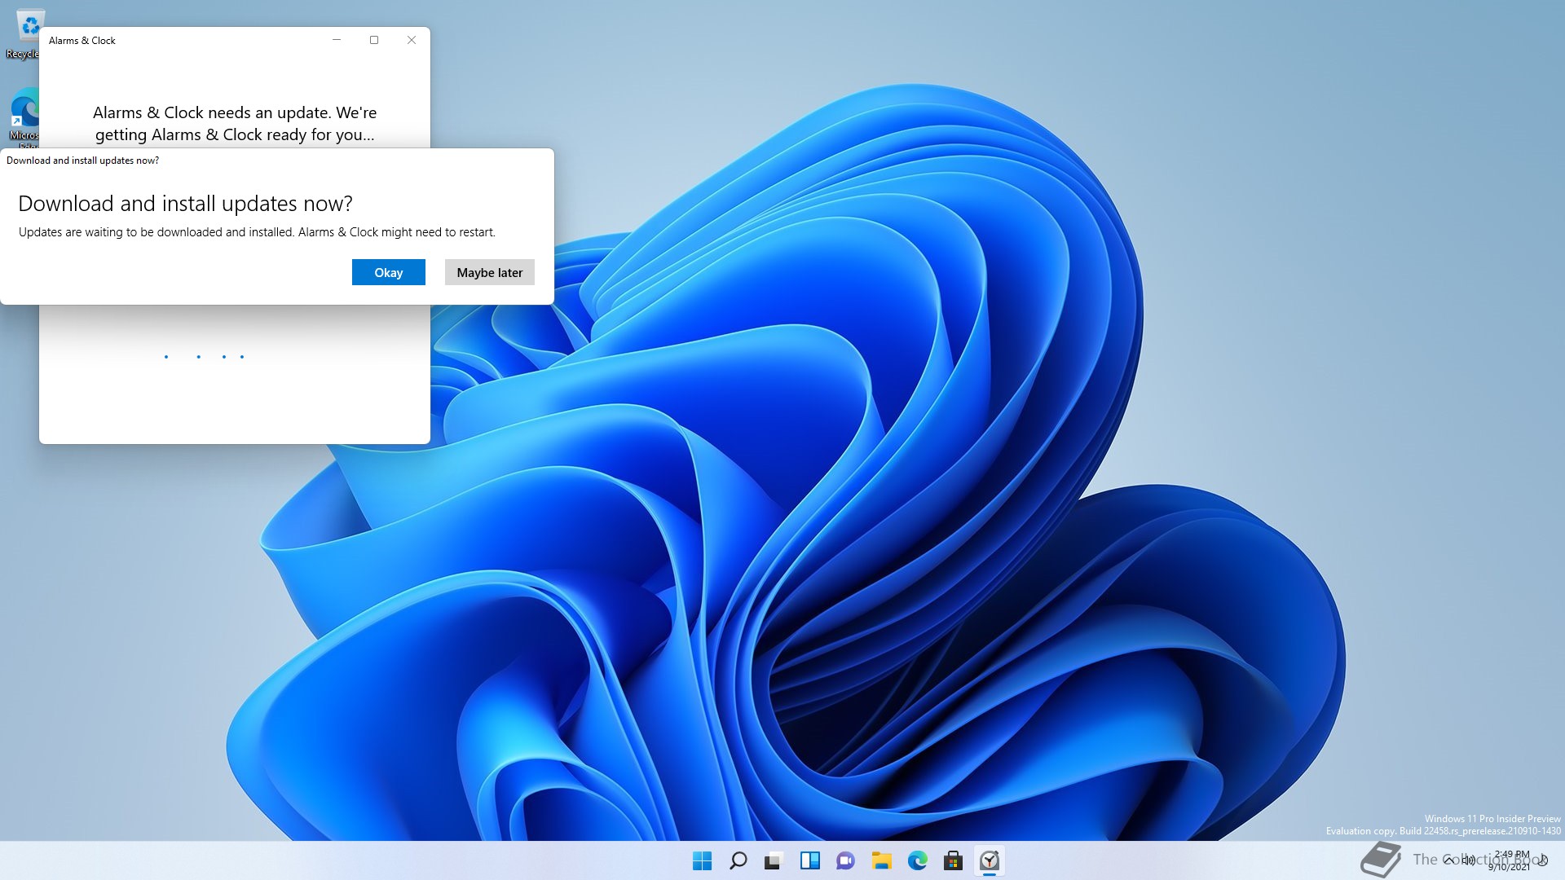The width and height of the screenshot is (1565, 880).
Task: Expand hidden system tray icons chevron
Action: [x=1448, y=860]
